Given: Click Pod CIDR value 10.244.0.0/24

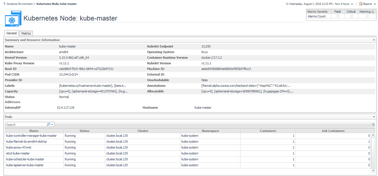Looking at the screenshot, I should click(68, 74).
